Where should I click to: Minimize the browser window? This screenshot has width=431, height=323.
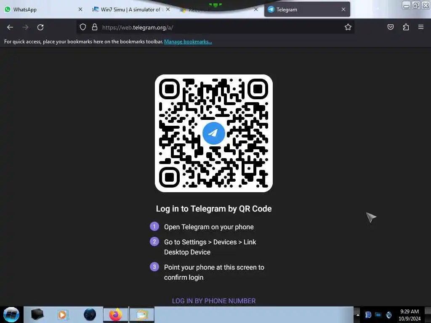(407, 5)
